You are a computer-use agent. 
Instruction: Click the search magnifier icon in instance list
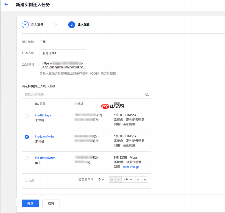pyautogui.click(x=147, y=94)
